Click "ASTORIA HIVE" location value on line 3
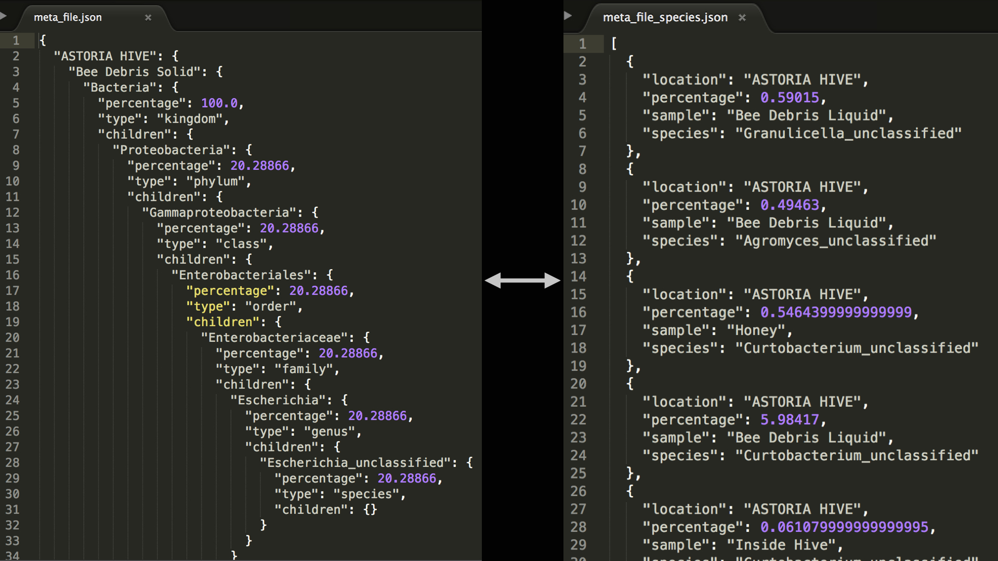 802,79
